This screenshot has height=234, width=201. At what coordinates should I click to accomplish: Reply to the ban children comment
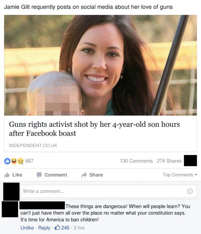tap(44, 228)
